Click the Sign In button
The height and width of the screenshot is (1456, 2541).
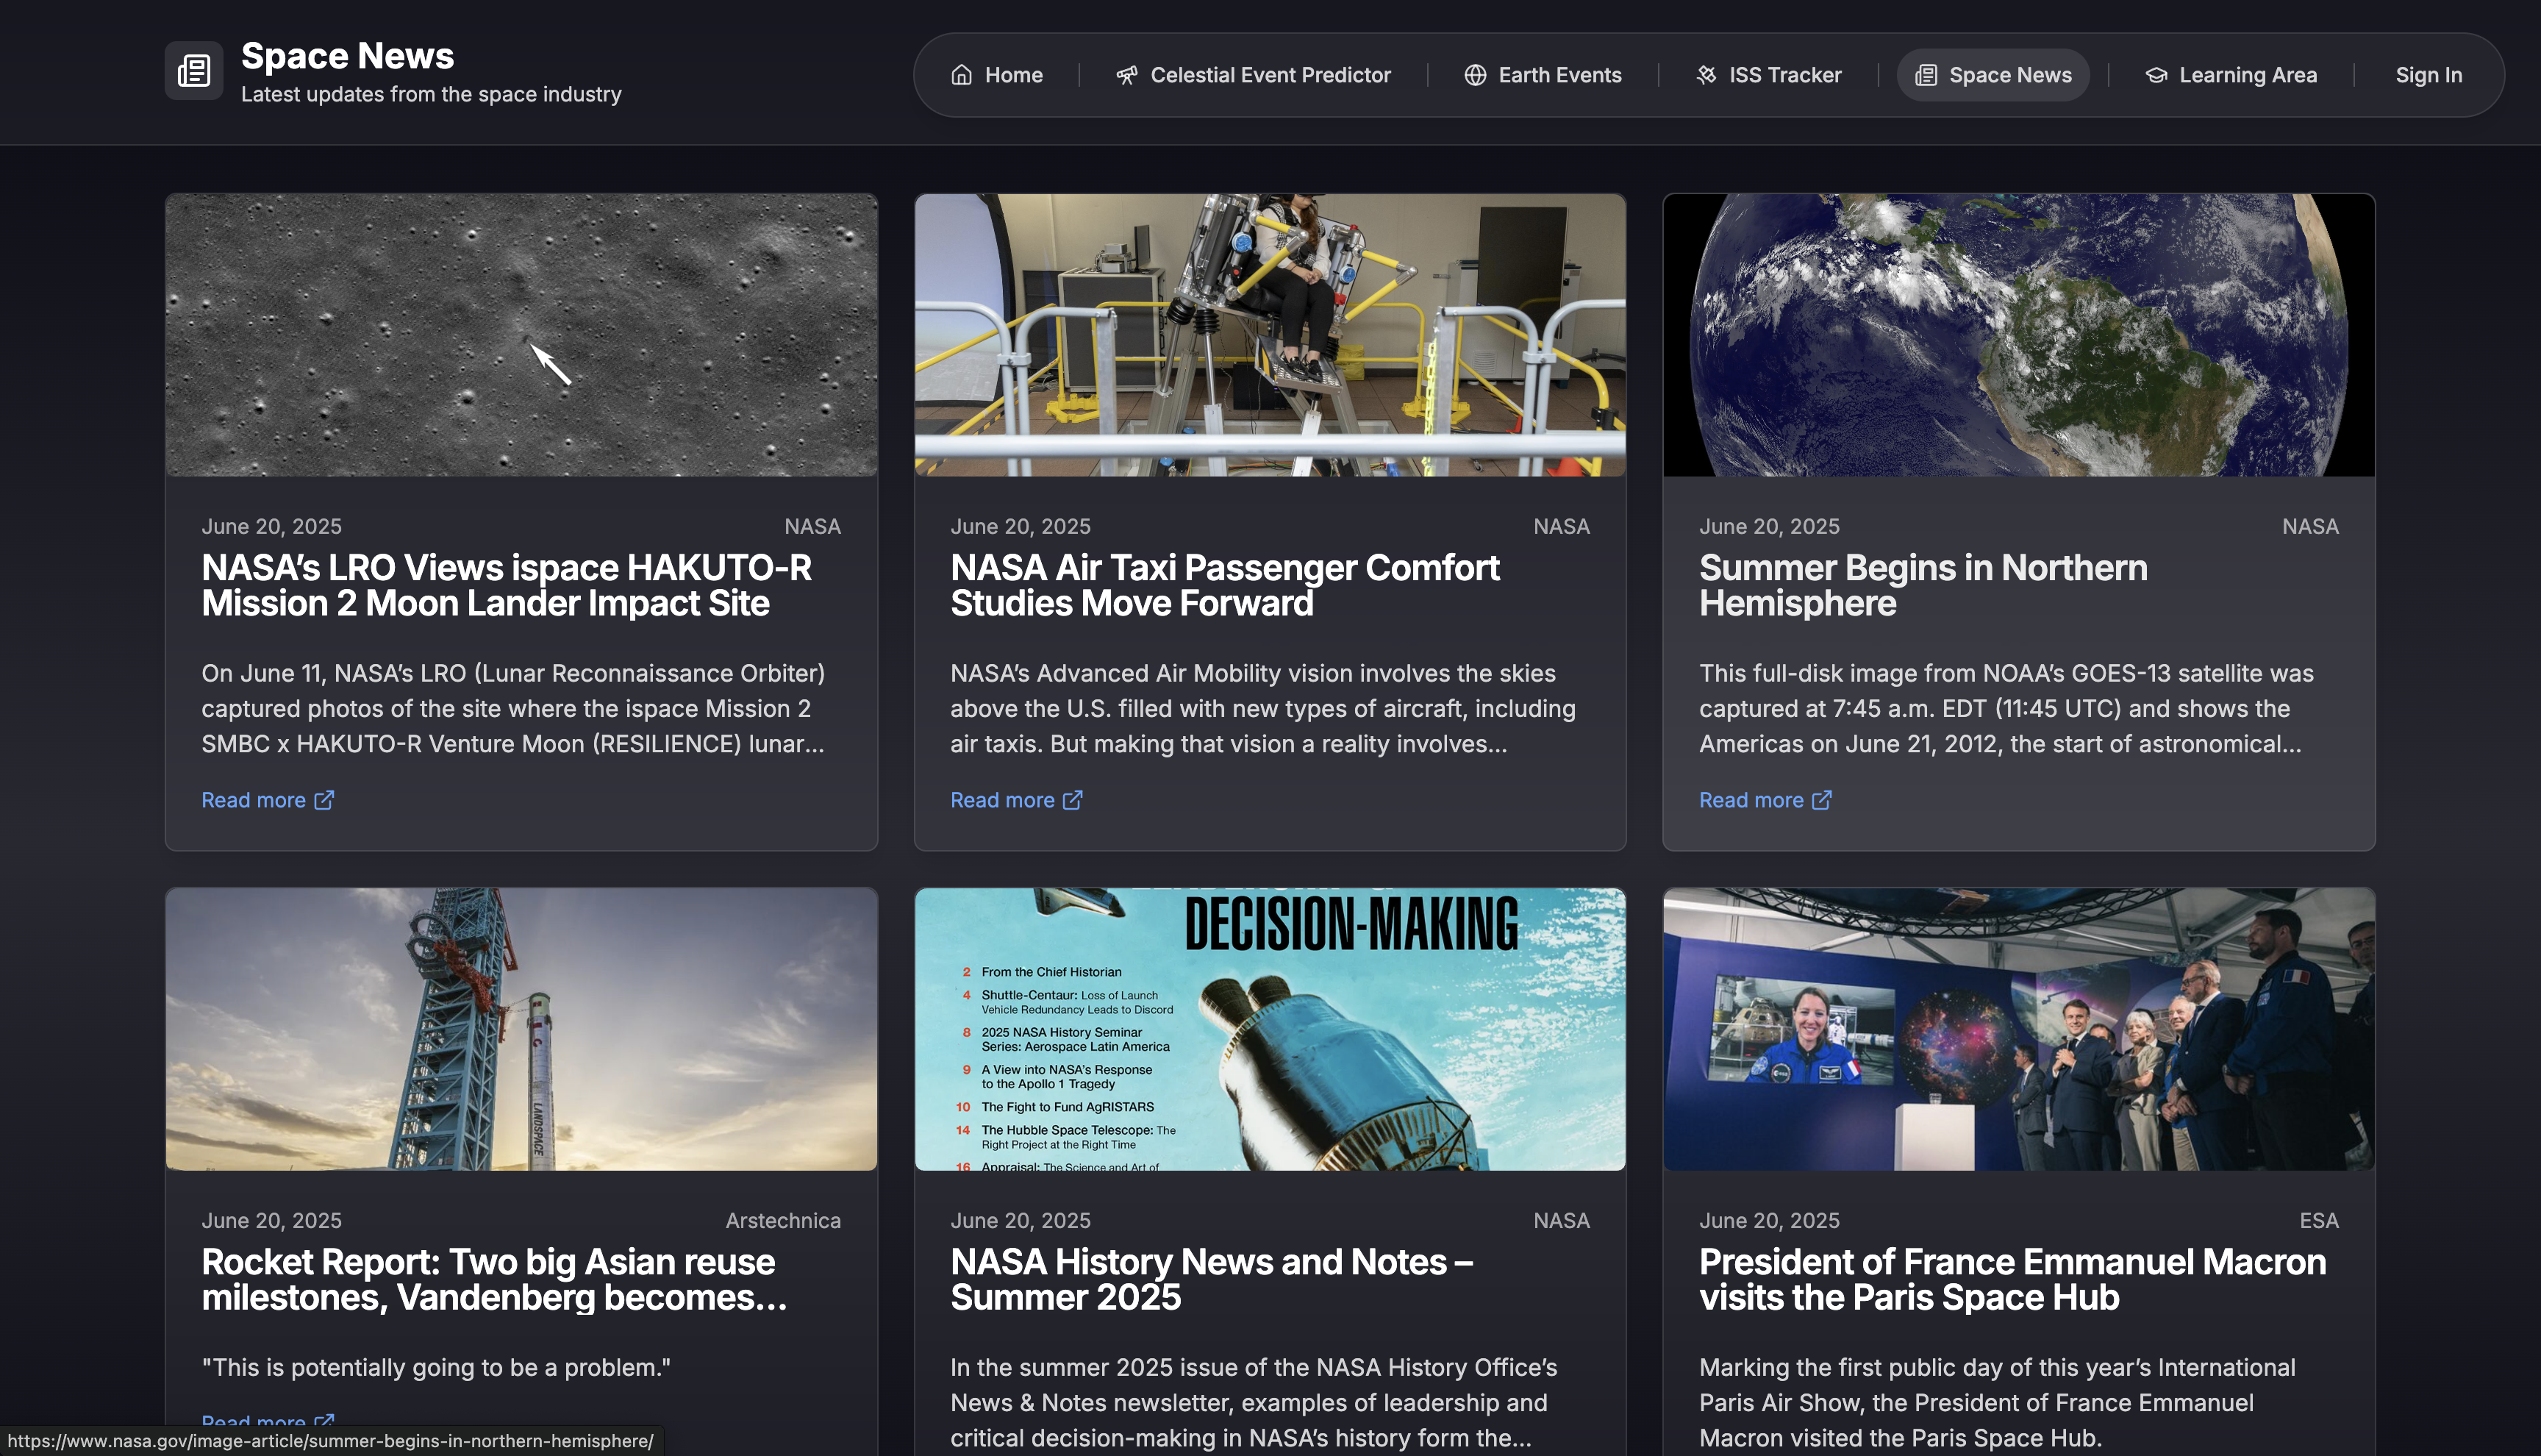[2428, 75]
